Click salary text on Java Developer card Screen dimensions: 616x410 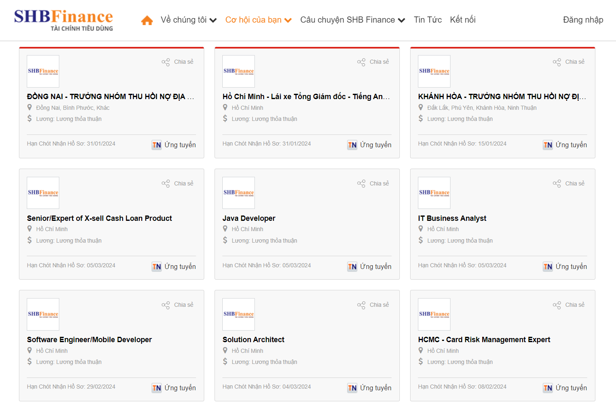click(x=264, y=241)
